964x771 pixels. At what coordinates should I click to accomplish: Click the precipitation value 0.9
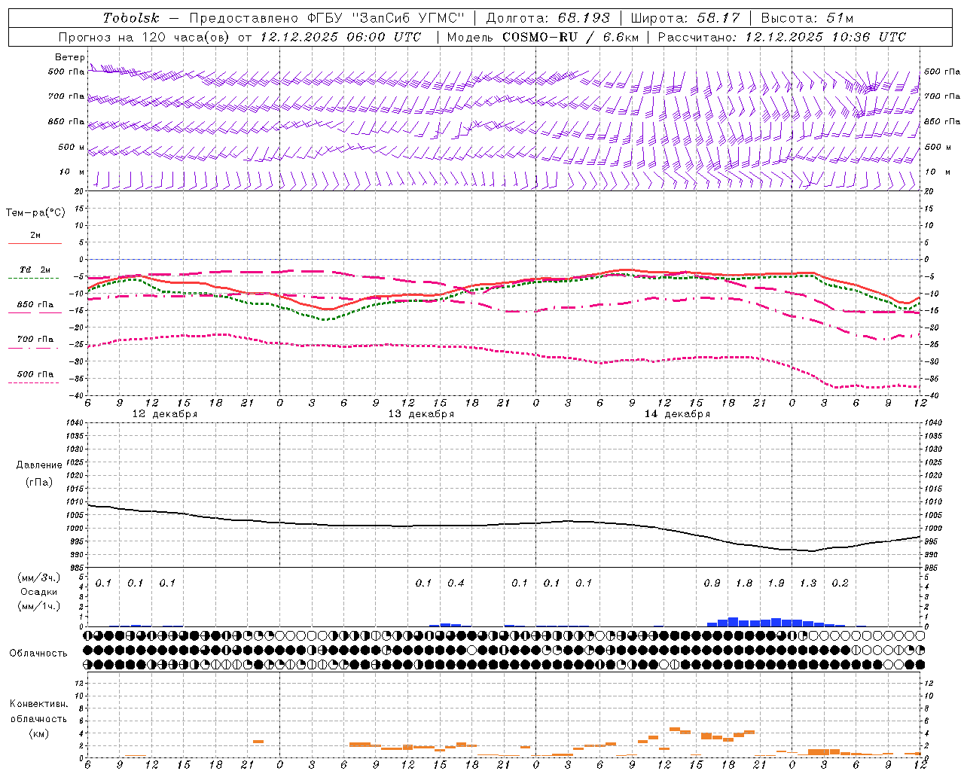point(712,584)
